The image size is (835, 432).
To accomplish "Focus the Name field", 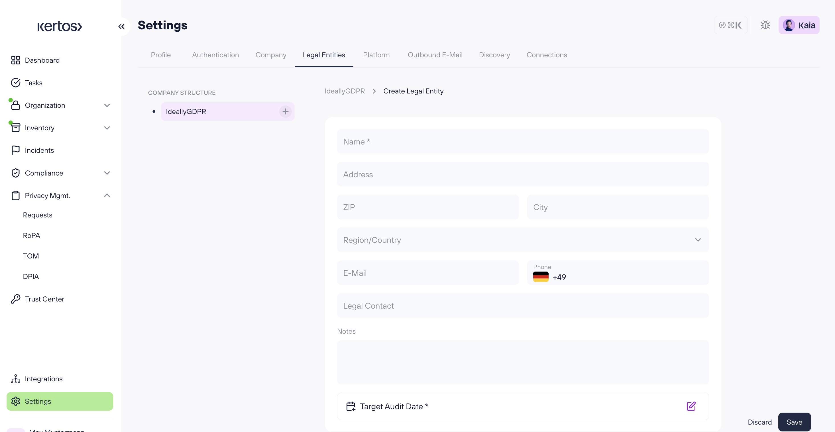I will (523, 141).
